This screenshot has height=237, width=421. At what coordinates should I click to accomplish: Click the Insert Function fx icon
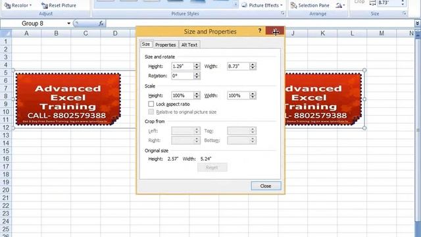point(101,24)
